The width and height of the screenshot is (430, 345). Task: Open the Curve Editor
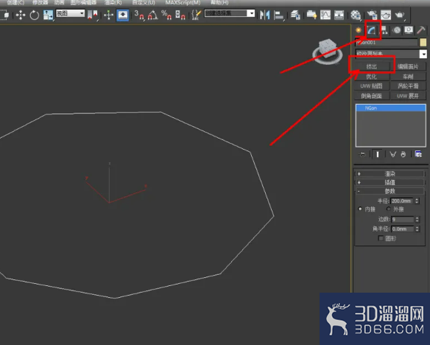click(325, 15)
